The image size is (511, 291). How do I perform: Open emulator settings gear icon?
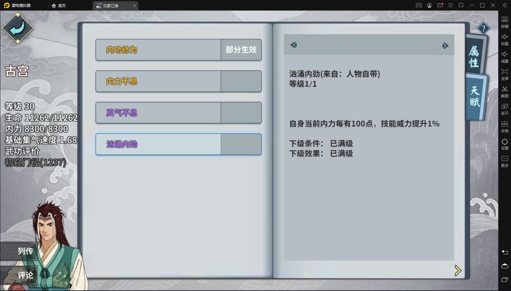504,144
